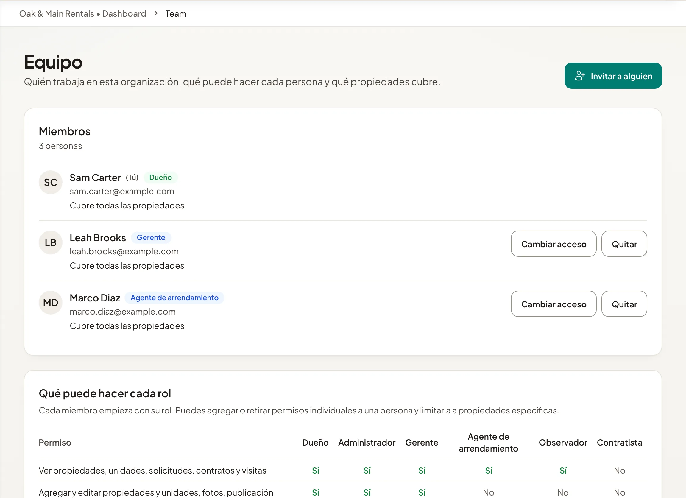The width and height of the screenshot is (686, 498).
Task: Click the name Sam Carter
Action: click(95, 178)
